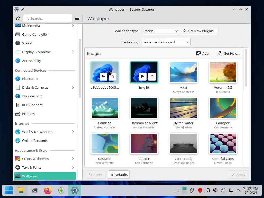Image resolution: width=264 pixels, height=198 pixels.
Task: Expand Colors & Themes submenu
Action: [73, 159]
